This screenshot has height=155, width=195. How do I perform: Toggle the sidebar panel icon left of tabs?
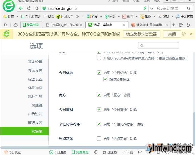coord(5,25)
